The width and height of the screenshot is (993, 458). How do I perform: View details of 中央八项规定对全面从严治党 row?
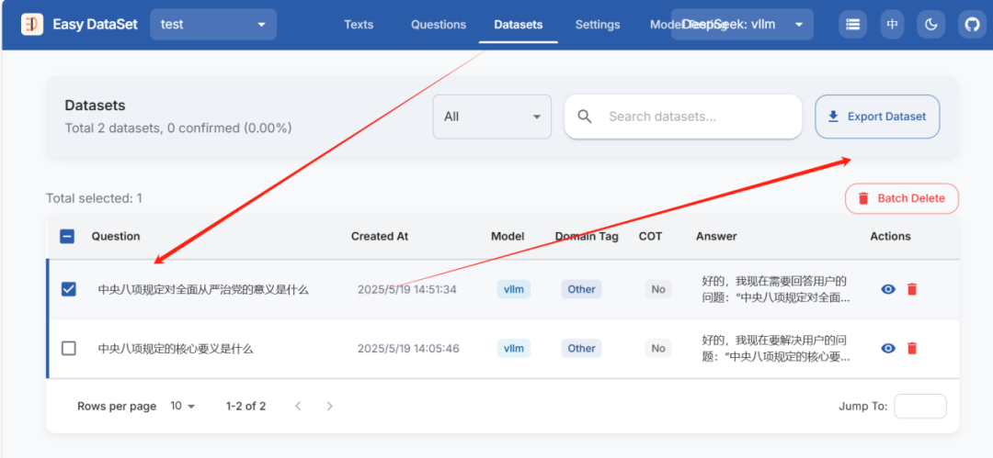888,289
